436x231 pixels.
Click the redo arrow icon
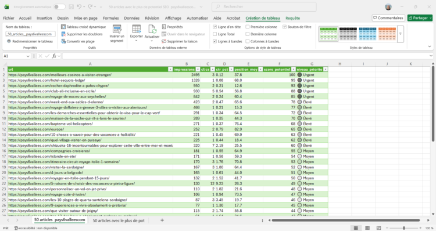click(x=90, y=6)
